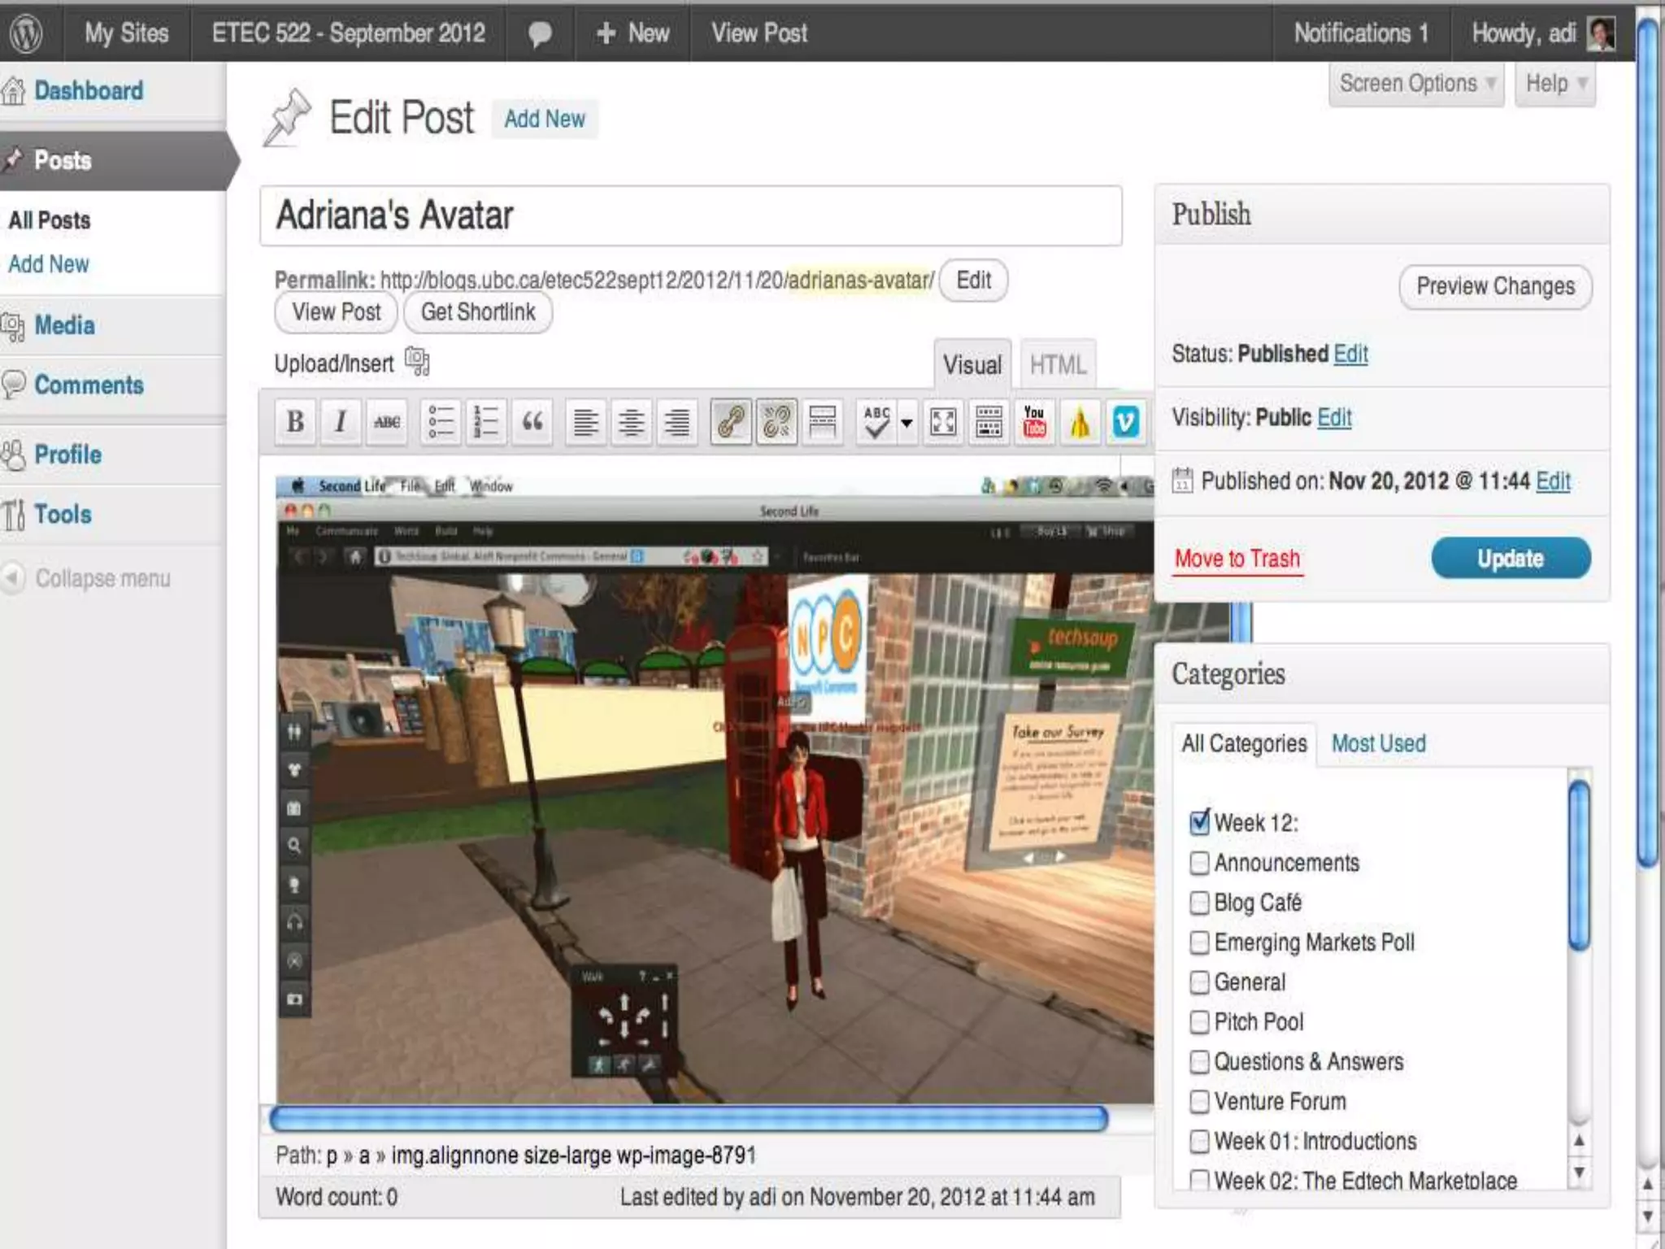Click the Vimeo embed icon
Screen dimensions: 1665x1249
point(1126,421)
